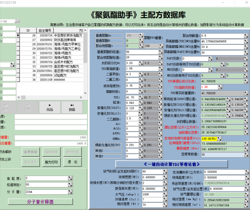
Task: Click calculator icon for 放气时间 field
Action: coord(165,171)
